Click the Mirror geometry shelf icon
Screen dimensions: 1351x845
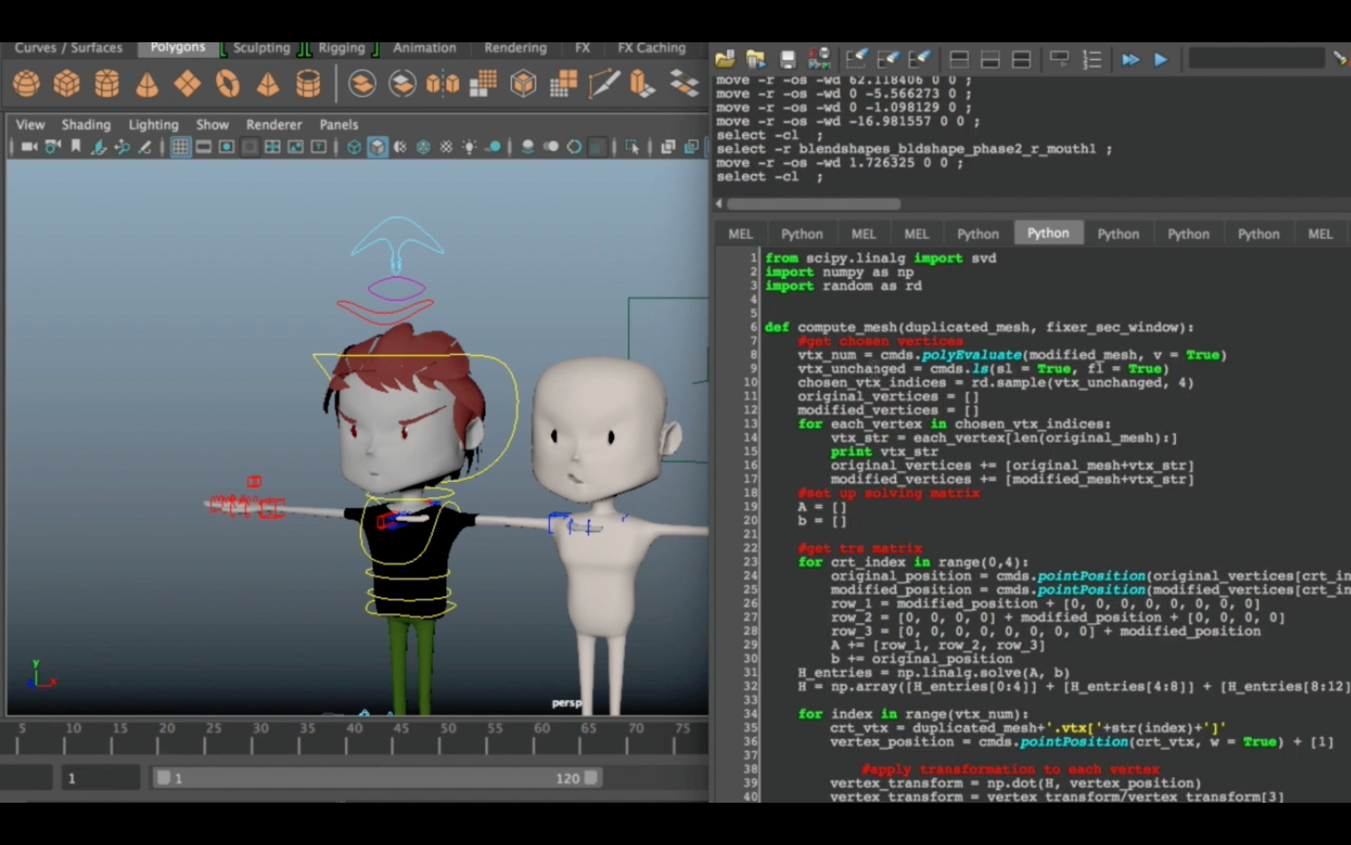443,84
